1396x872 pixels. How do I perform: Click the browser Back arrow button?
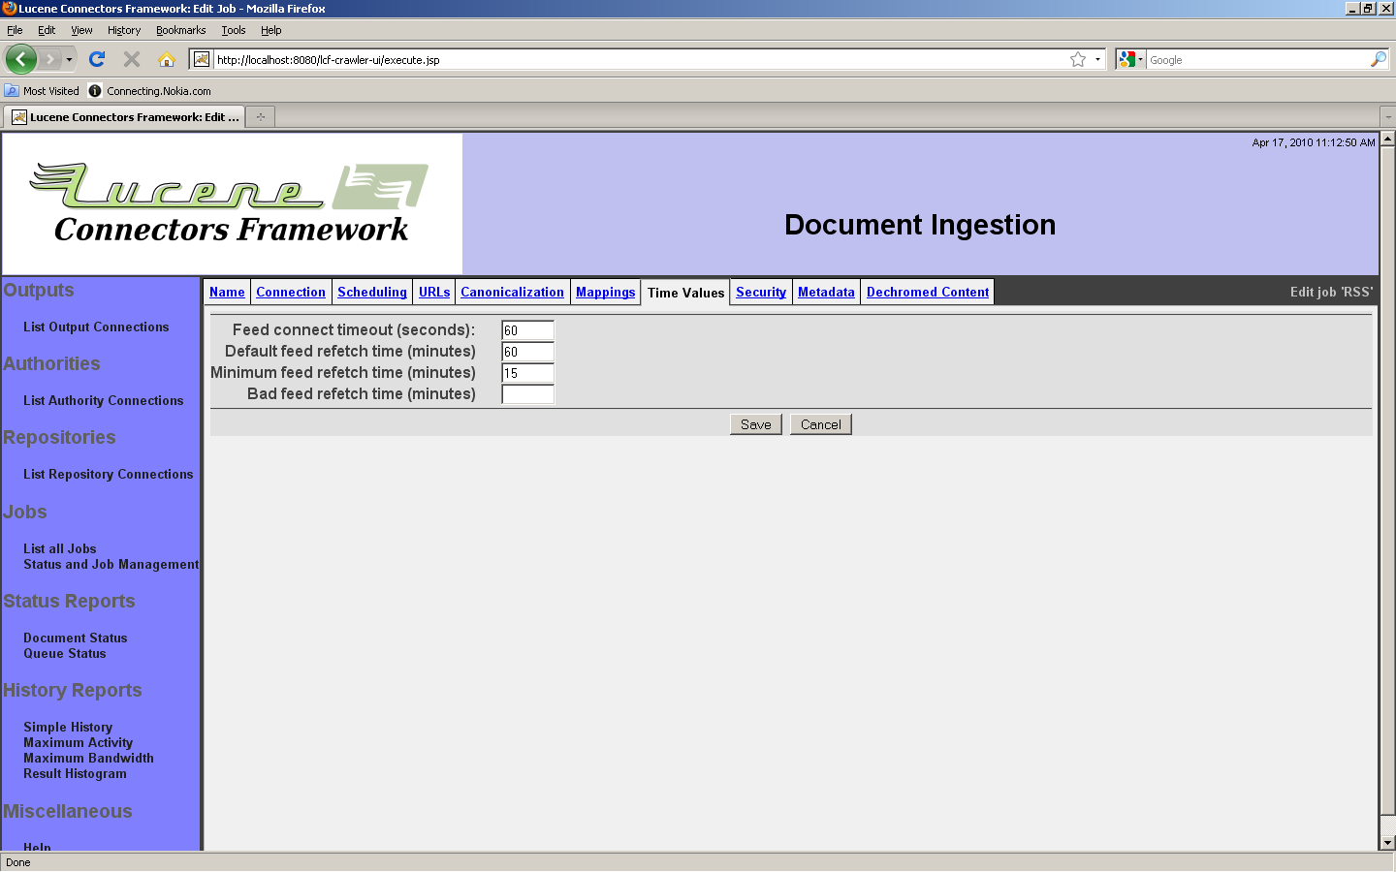[20, 59]
